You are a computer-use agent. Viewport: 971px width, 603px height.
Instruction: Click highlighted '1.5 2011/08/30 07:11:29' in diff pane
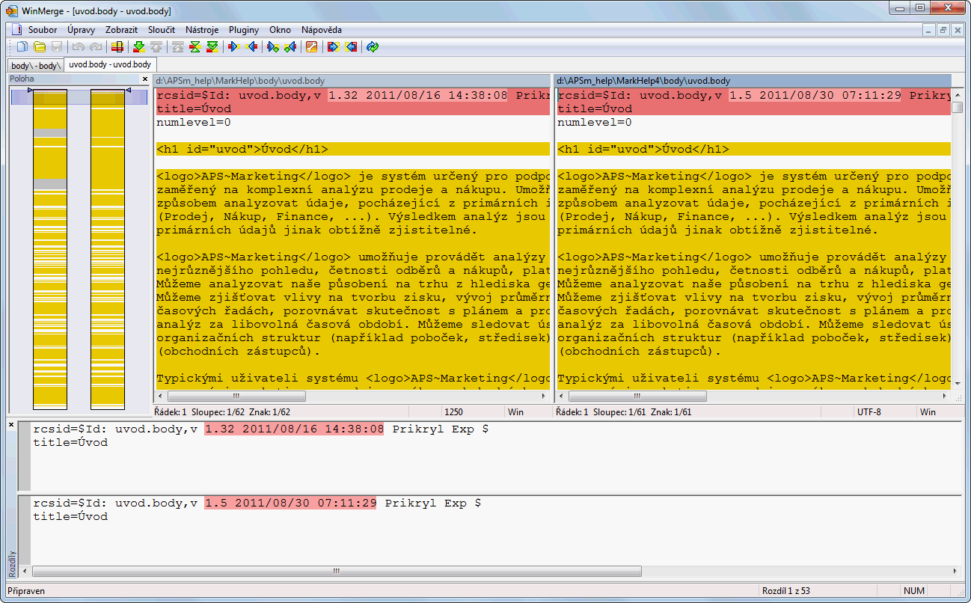coord(290,503)
